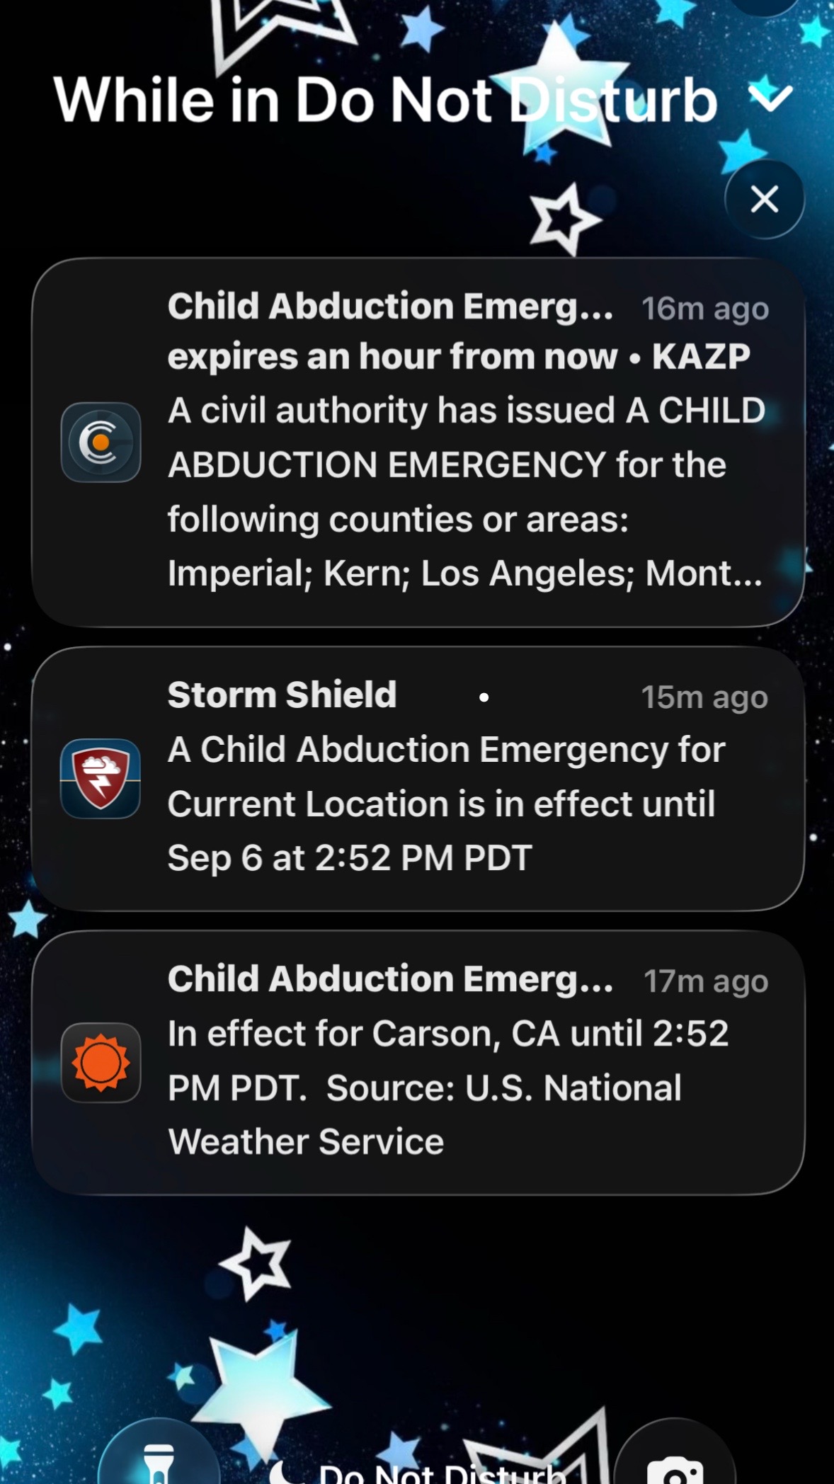Tap the While in Do Not Disturb heading

tap(386, 99)
